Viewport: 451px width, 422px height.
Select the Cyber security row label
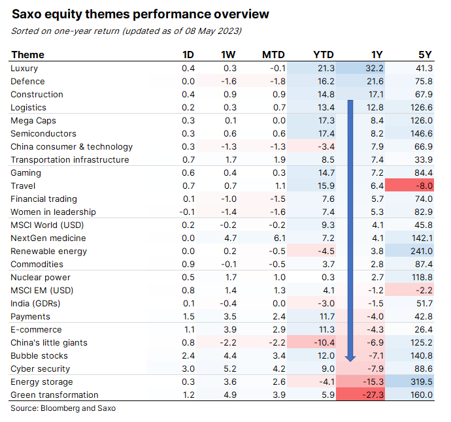click(x=41, y=369)
